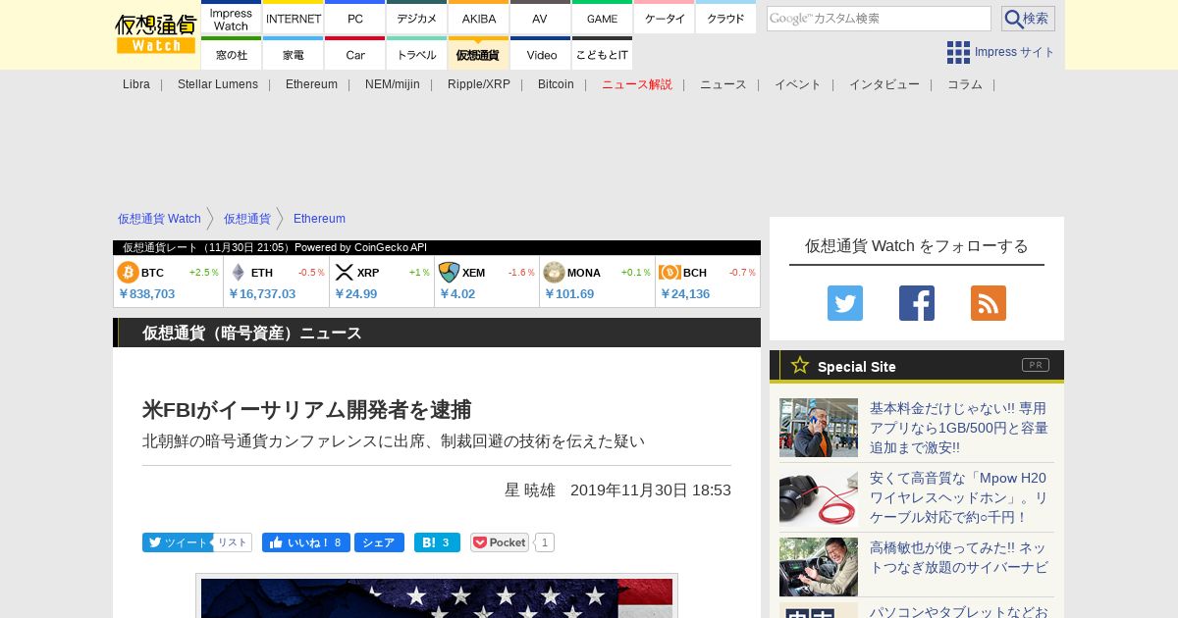Image resolution: width=1178 pixels, height=618 pixels.
Task: Go to Ethereum category in nav bar
Action: pyautogui.click(x=311, y=84)
